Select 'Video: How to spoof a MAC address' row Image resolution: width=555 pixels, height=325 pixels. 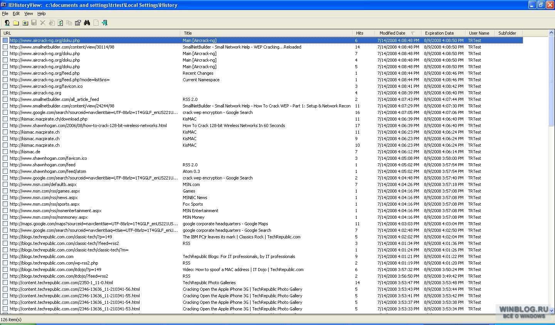(x=262, y=270)
